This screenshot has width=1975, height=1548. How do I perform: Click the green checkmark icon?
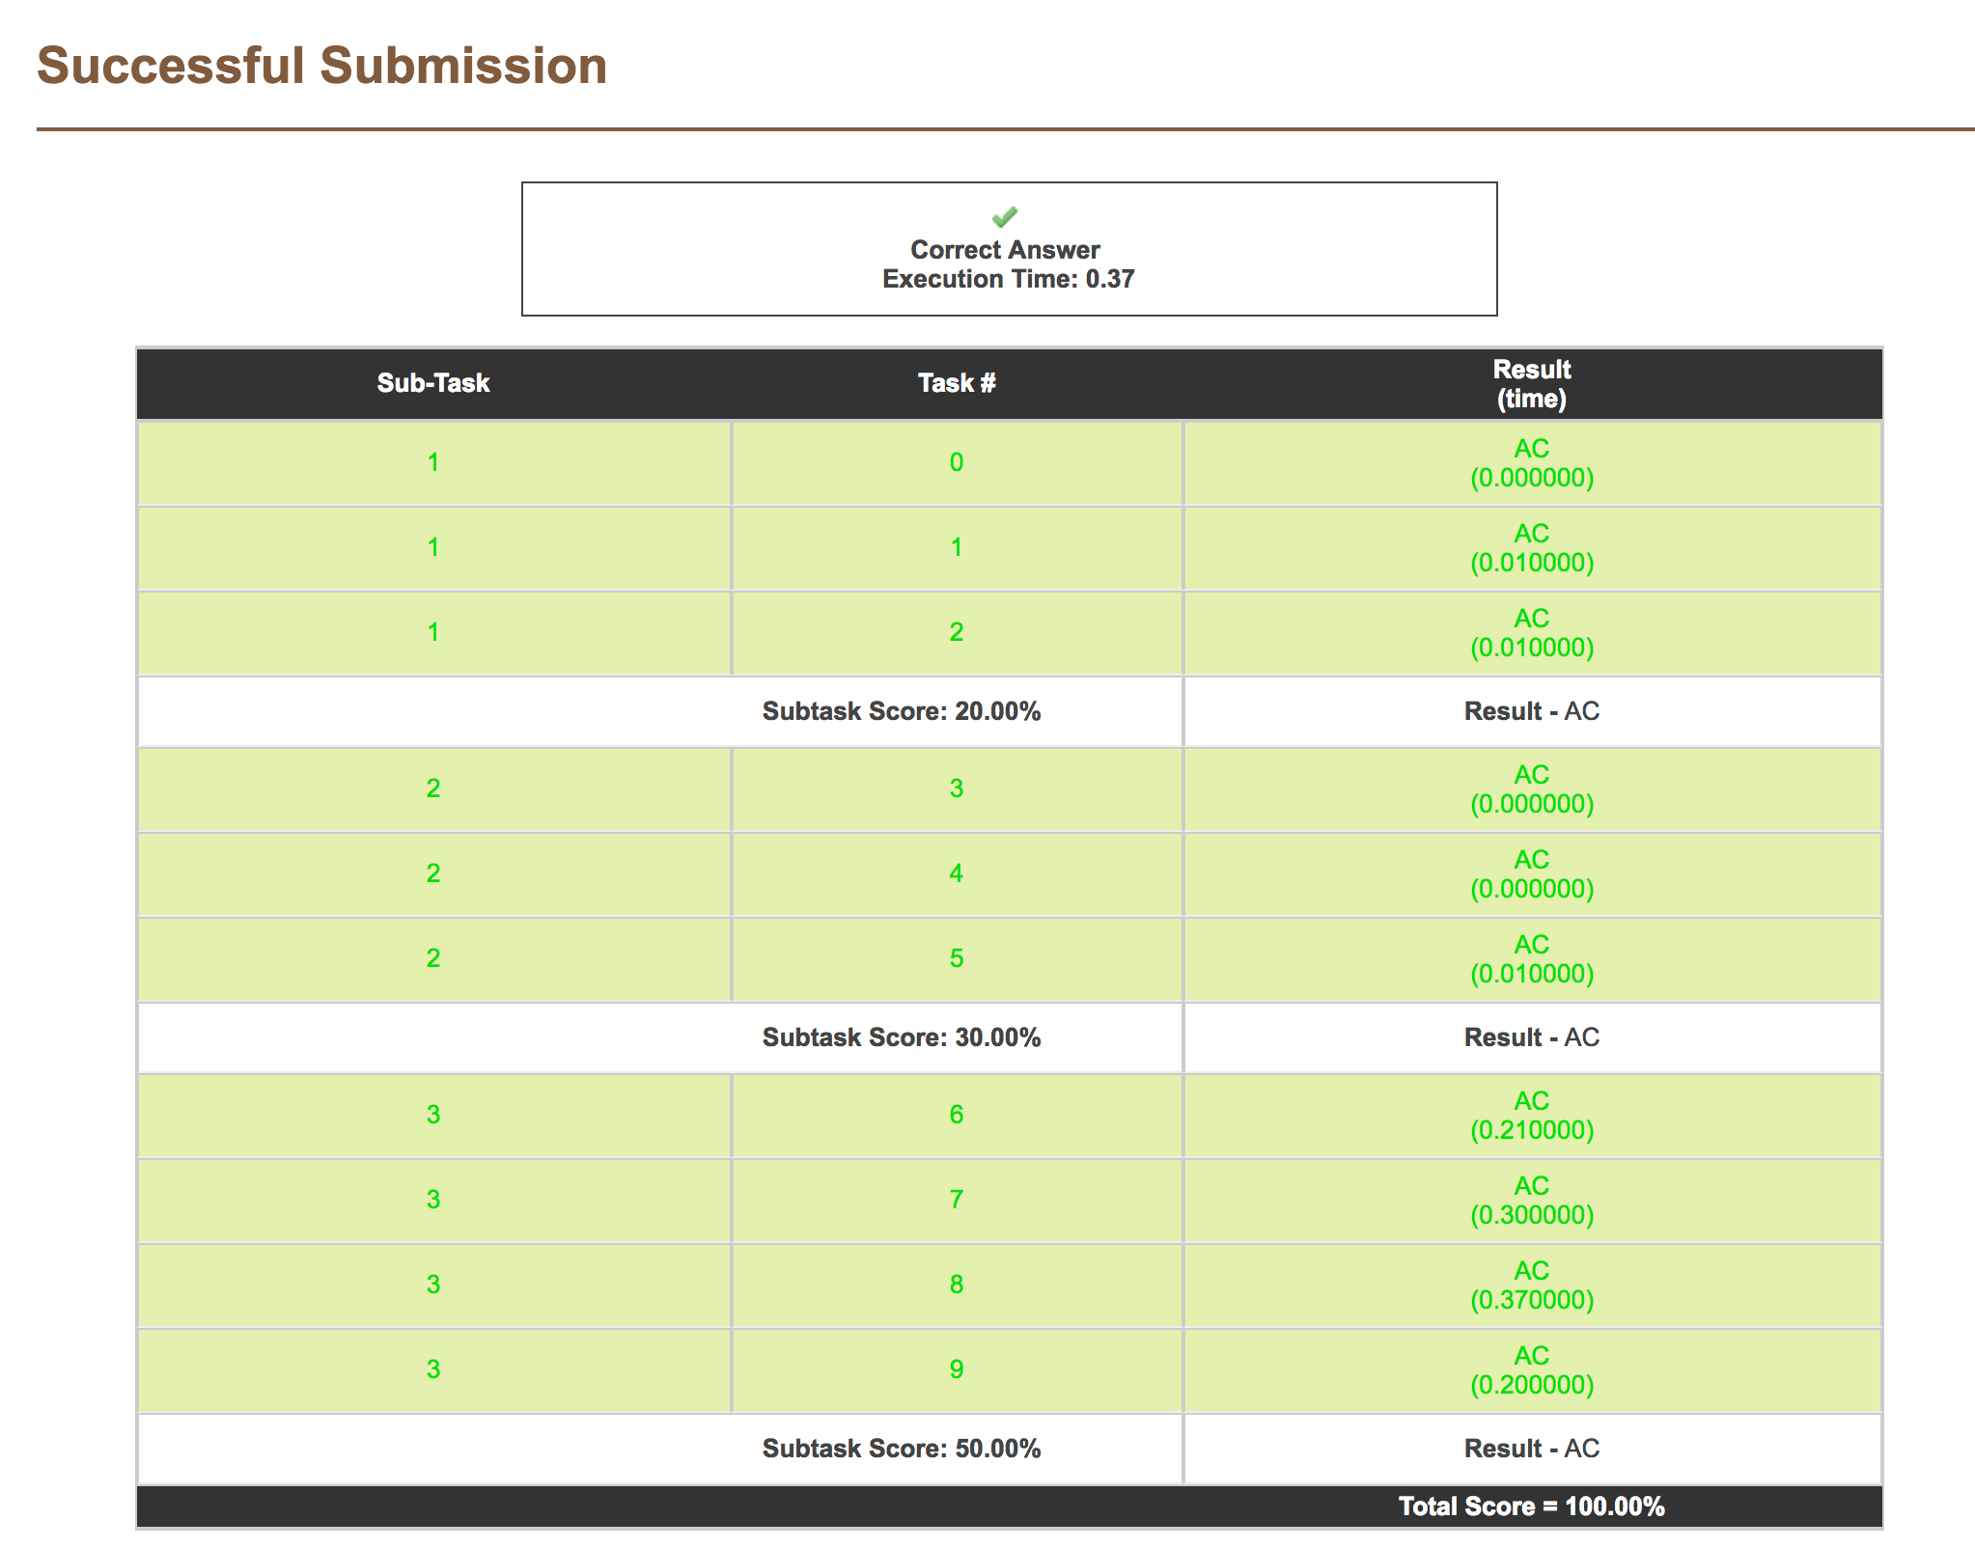click(1005, 216)
